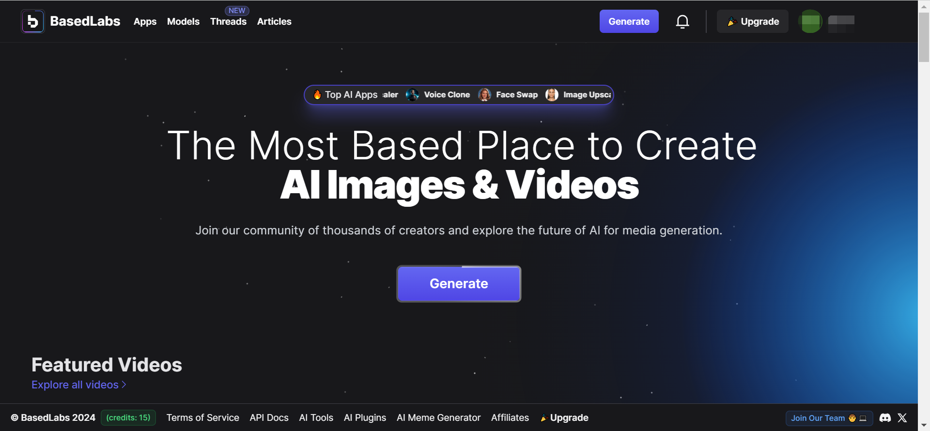
Task: Go to Threads in the navigation
Action: (x=228, y=21)
